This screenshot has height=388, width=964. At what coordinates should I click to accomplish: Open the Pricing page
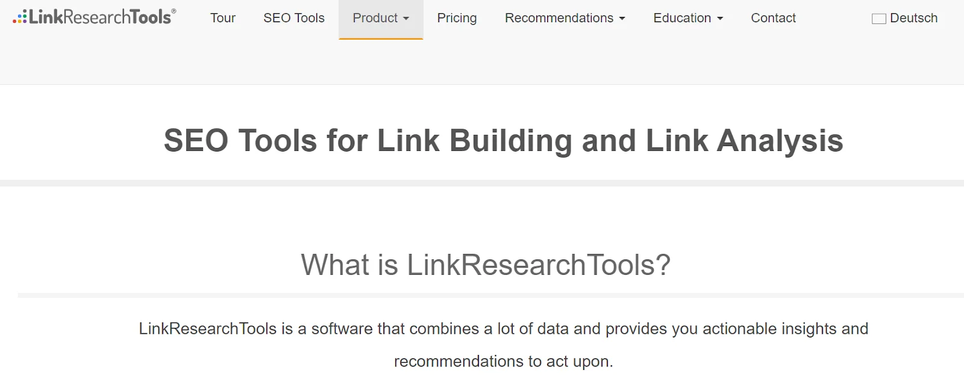457,18
